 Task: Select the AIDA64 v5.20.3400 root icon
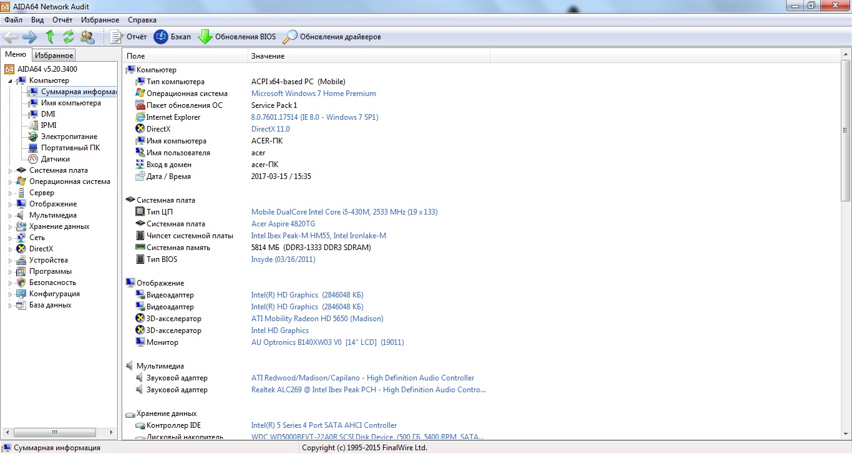click(x=9, y=69)
